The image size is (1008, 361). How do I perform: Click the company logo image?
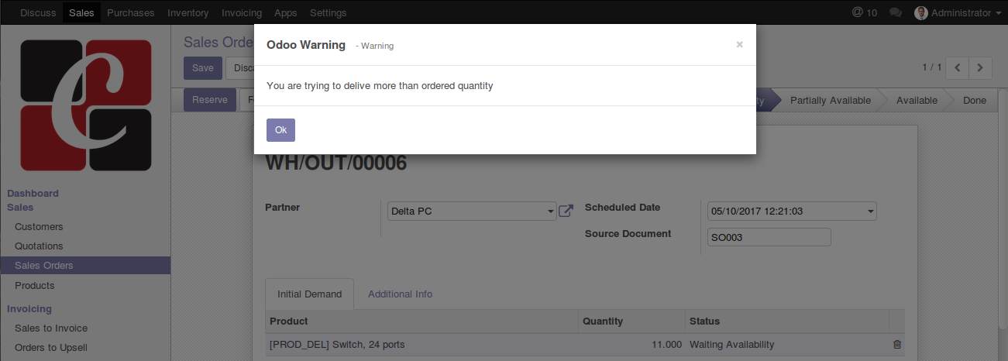[85, 105]
